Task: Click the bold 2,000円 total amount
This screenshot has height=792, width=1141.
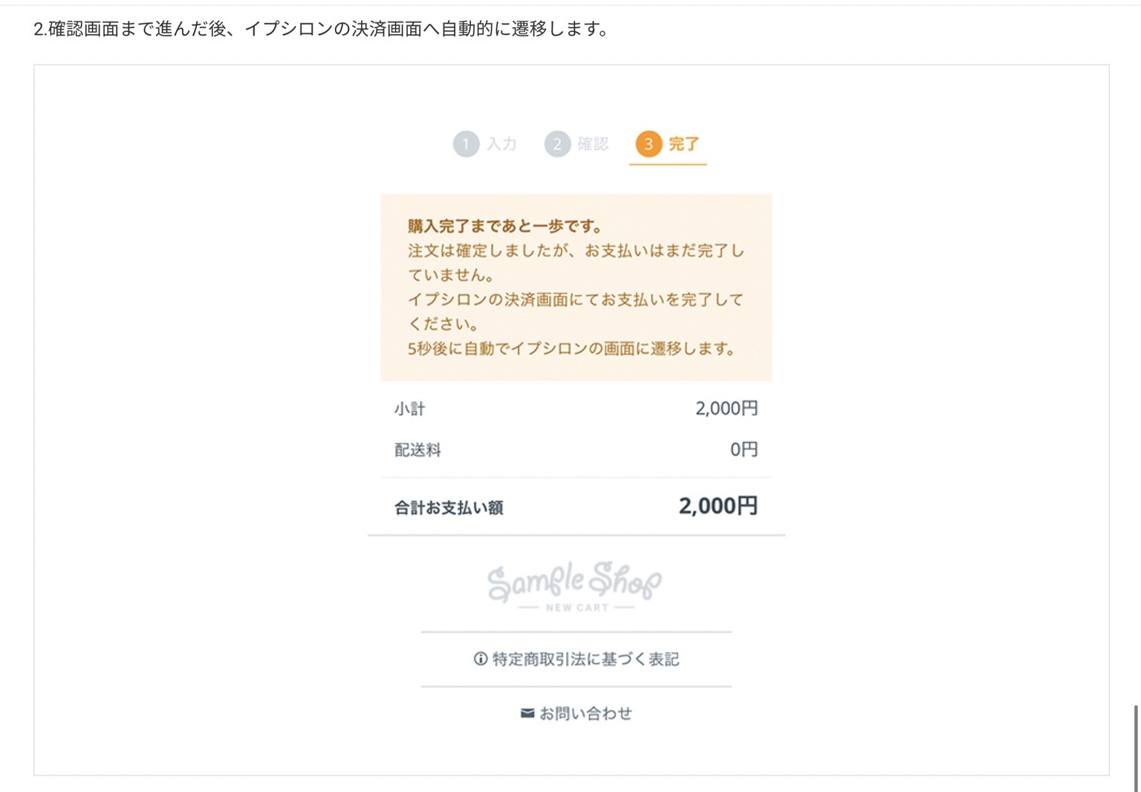Action: click(718, 506)
